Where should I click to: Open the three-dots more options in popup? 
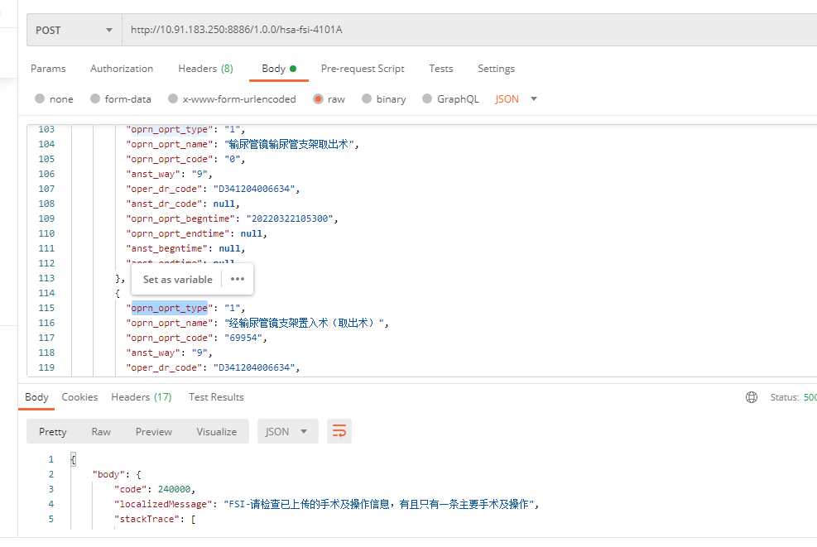tap(238, 279)
